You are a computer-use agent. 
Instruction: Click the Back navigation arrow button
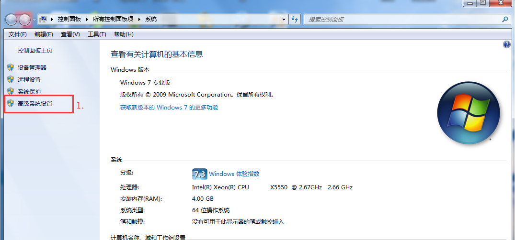point(11,20)
